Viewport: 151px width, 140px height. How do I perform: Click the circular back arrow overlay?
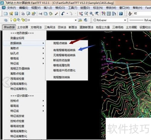(x=7, y=82)
